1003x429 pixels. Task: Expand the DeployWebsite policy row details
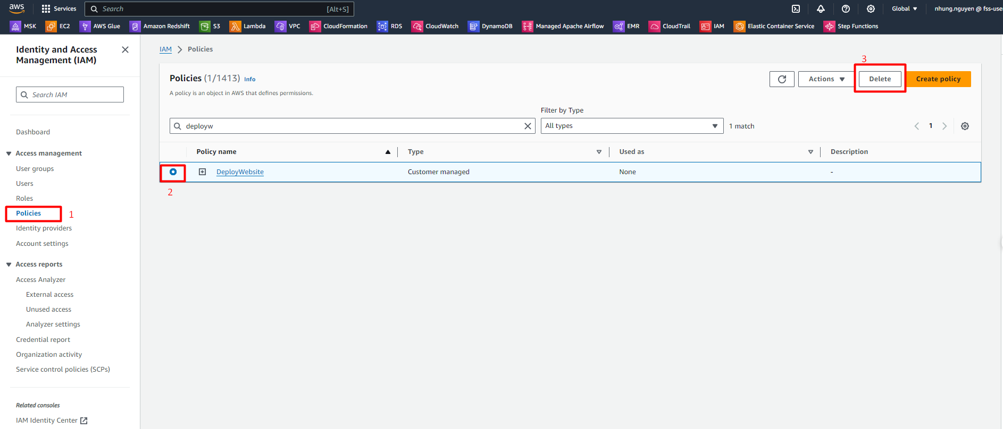coord(202,172)
